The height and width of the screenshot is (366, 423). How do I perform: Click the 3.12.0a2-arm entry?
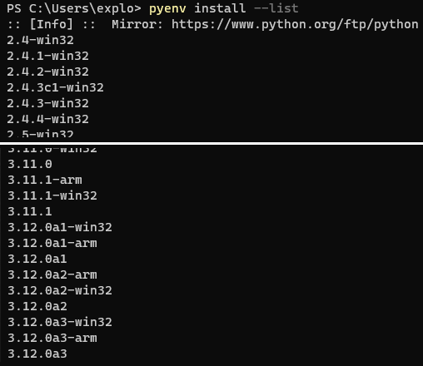pyautogui.click(x=52, y=274)
